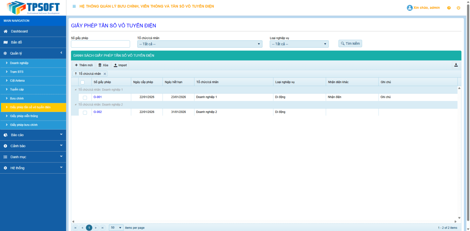The width and height of the screenshot is (470, 231).
Task: Click the Tìm kiếm search button
Action: click(350, 43)
